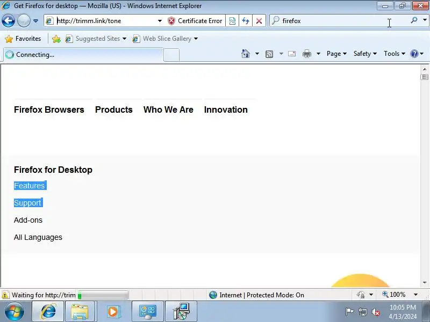Screen dimensions: 430x322
Task: Select the Connecting... tab
Action: (83, 55)
